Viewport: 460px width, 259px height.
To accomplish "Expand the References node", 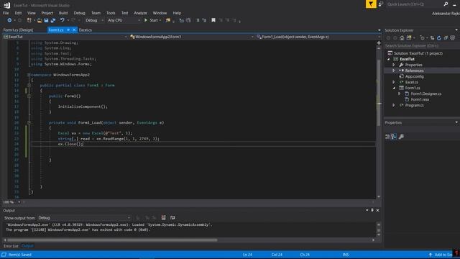I will click(x=394, y=71).
